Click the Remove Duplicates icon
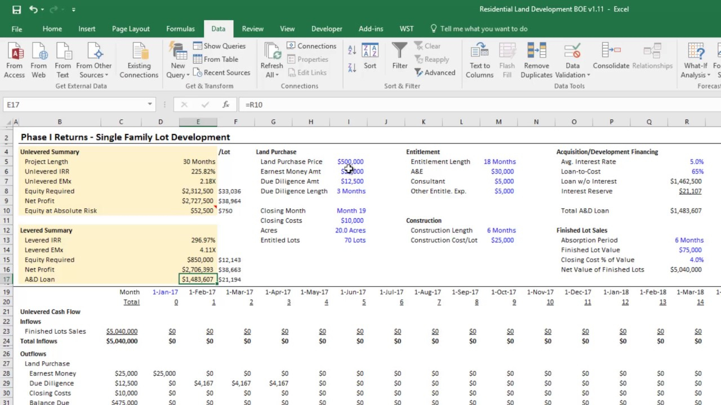 click(x=536, y=52)
